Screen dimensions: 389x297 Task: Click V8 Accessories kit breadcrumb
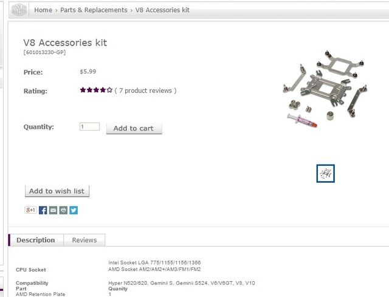(x=162, y=10)
